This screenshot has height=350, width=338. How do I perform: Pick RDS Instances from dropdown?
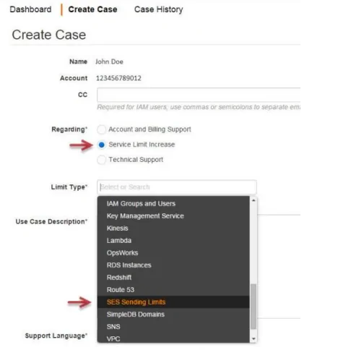coord(173,265)
